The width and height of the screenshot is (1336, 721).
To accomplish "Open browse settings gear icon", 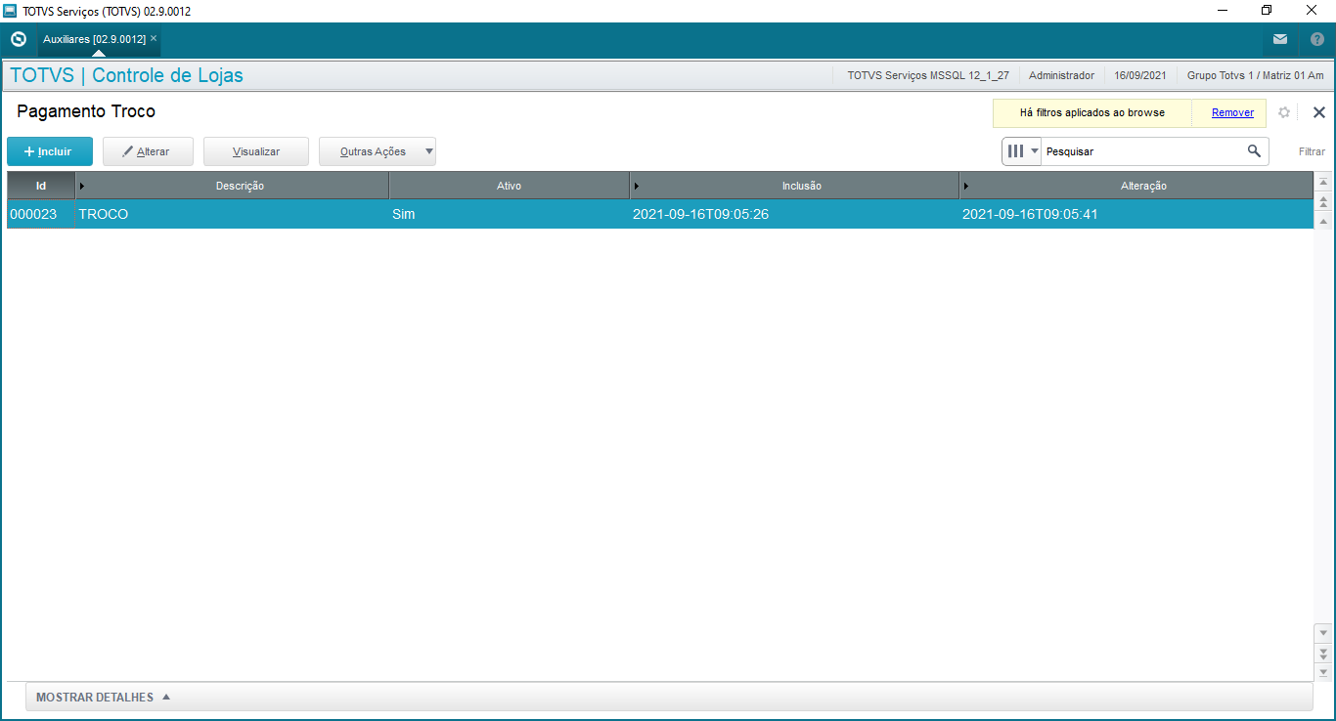I will point(1284,112).
